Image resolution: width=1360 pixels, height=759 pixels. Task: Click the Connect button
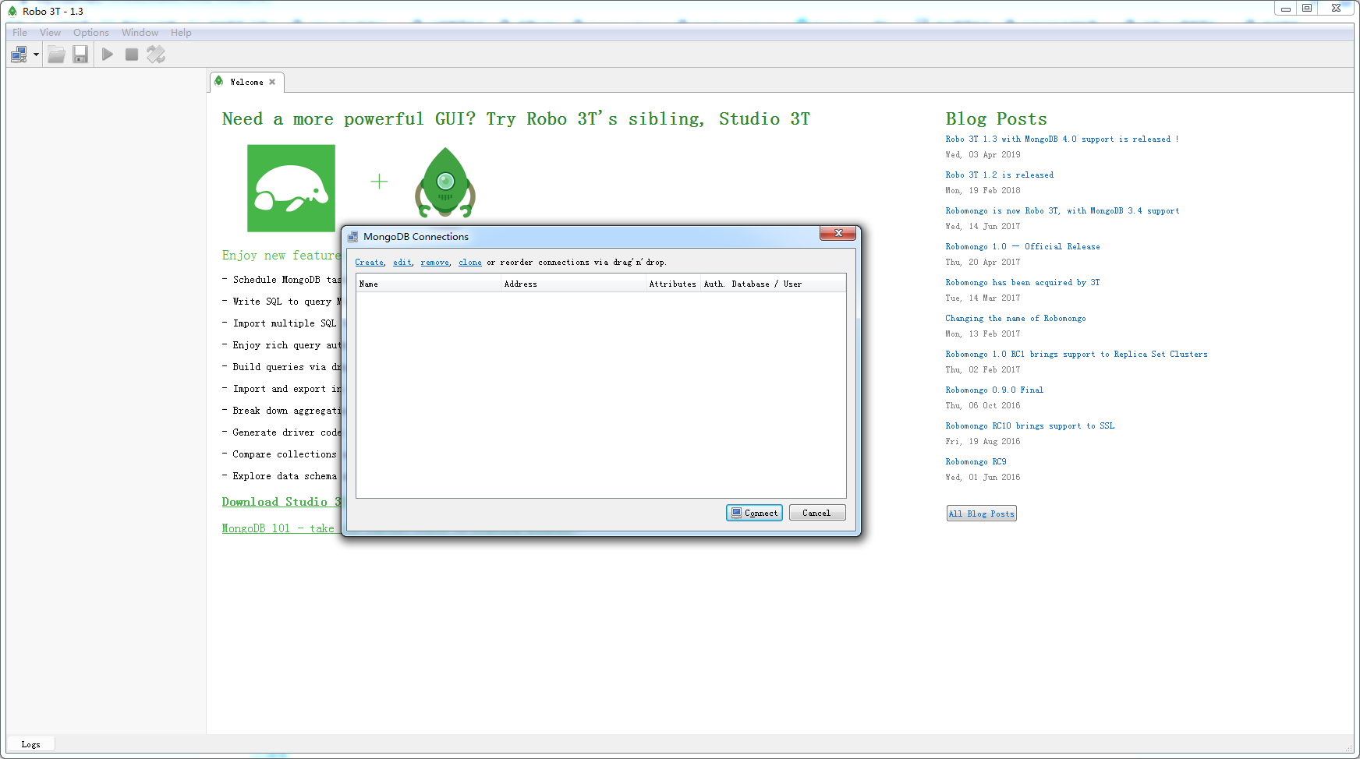753,513
